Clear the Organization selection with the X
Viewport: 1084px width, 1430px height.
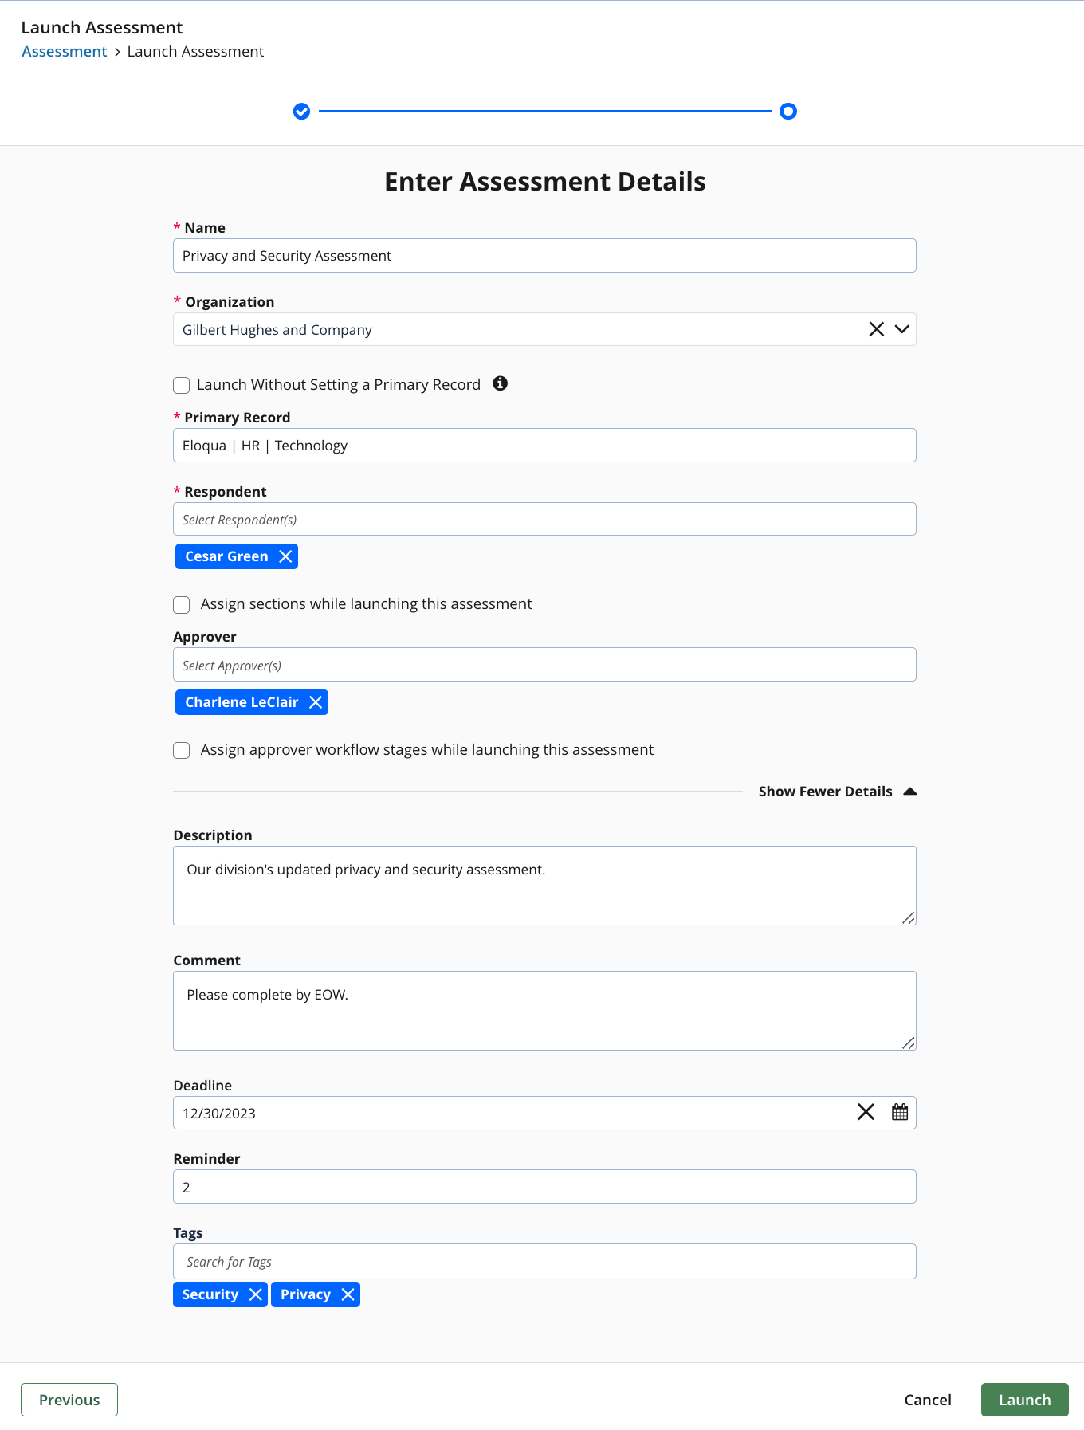tap(876, 328)
